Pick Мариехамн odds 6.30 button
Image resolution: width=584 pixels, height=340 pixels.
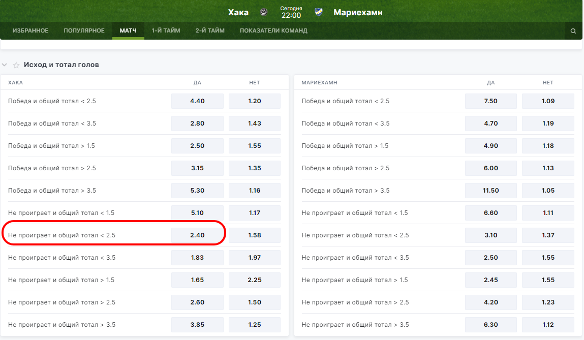tap(491, 324)
